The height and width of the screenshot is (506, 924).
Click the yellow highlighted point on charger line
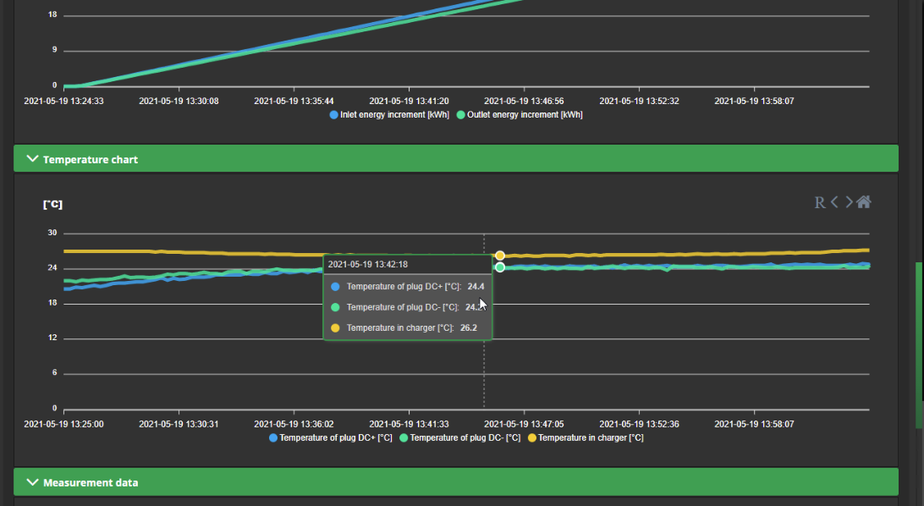[500, 256]
